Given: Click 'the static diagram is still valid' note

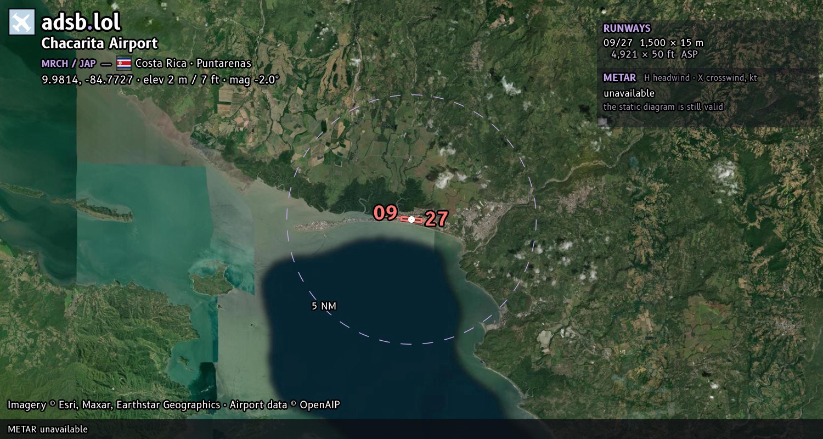Looking at the screenshot, I should 663,107.
